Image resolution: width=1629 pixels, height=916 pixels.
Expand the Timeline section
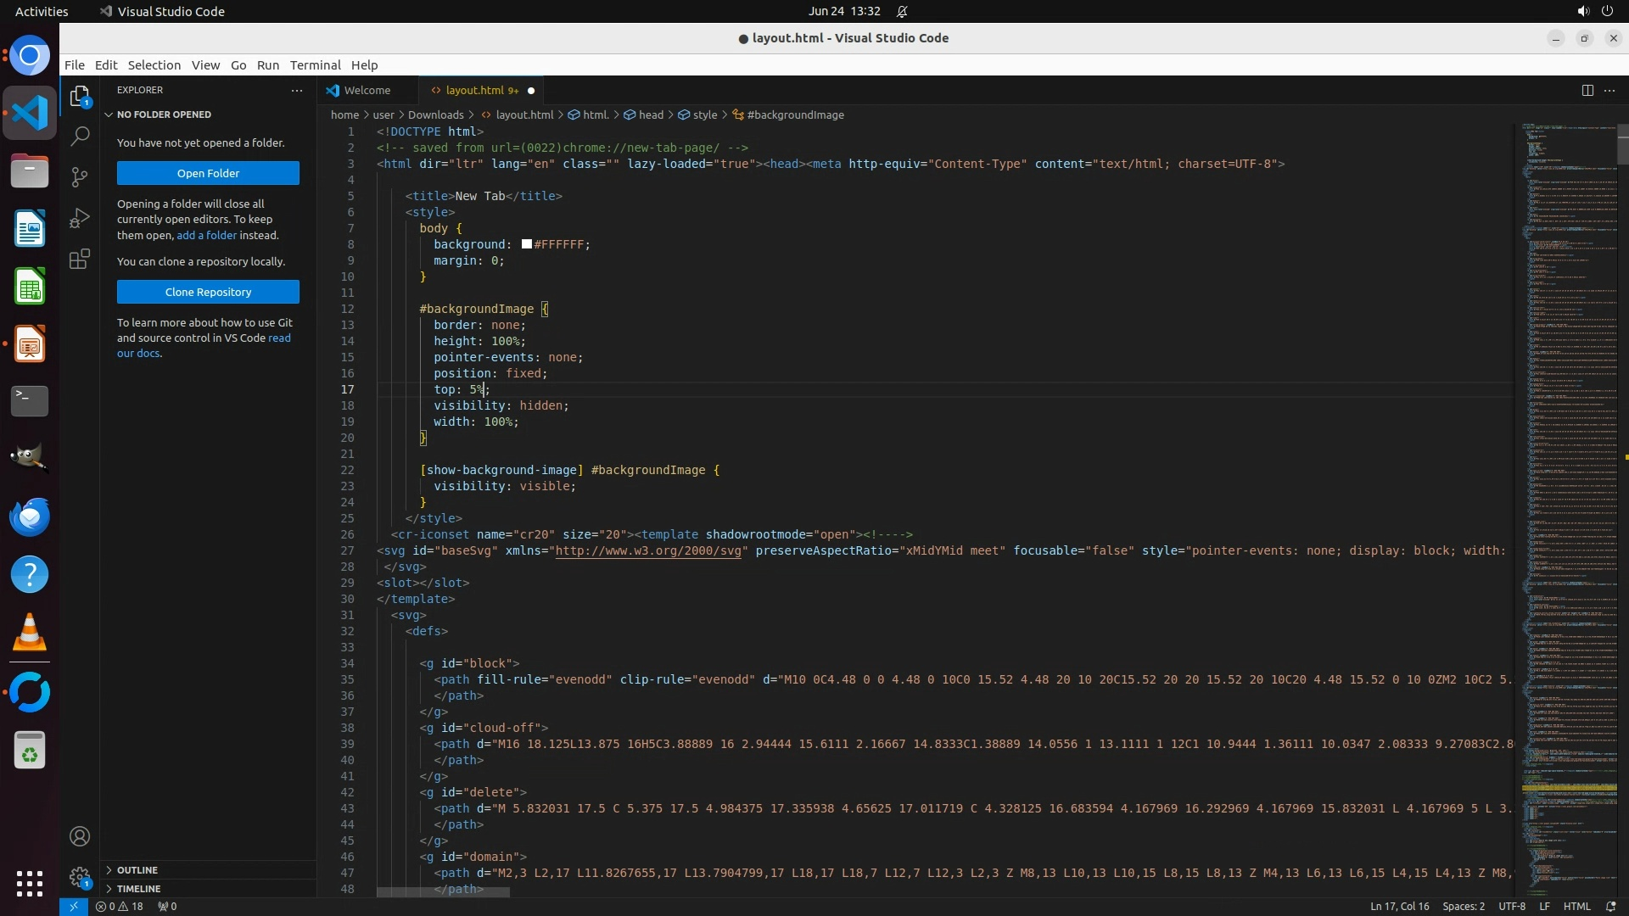pyautogui.click(x=138, y=889)
